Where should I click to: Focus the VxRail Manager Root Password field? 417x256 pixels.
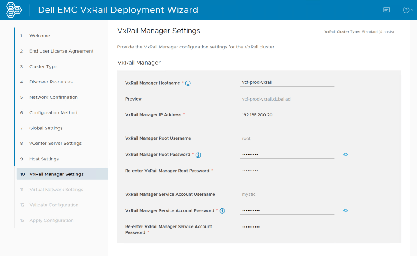[x=287, y=155]
